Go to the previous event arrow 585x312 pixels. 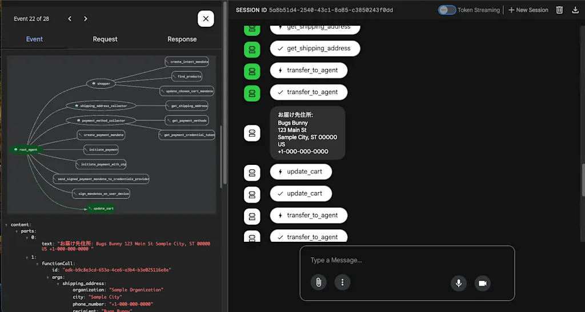click(70, 19)
